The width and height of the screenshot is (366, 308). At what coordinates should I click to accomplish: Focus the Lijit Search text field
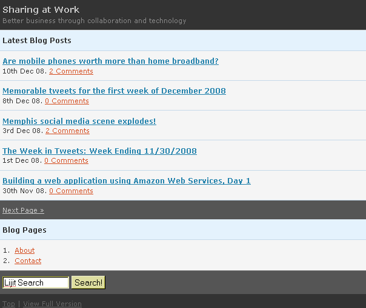point(36,282)
